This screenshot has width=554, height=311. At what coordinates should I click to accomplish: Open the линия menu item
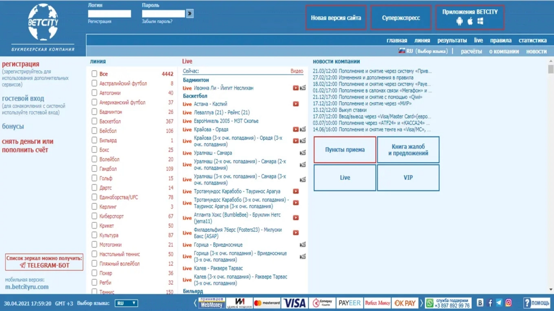click(x=422, y=41)
